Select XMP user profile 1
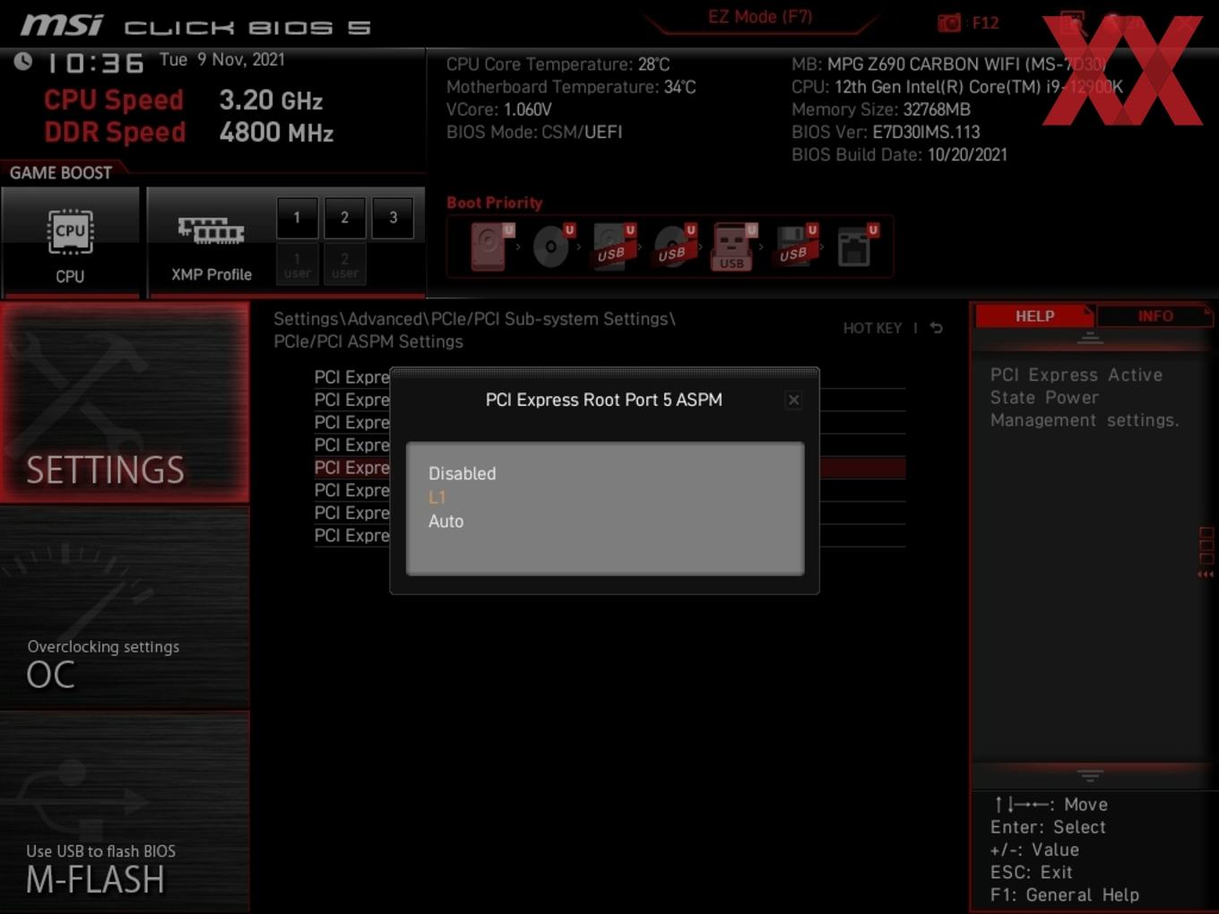Viewport: 1219px width, 914px height. click(x=297, y=265)
